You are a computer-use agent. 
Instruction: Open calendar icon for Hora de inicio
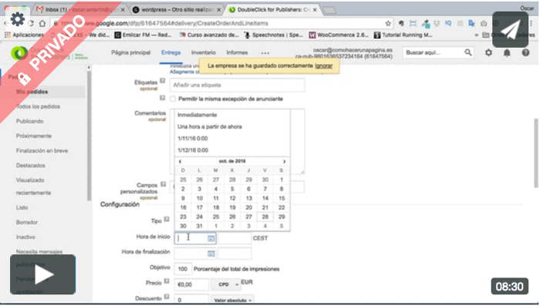[x=211, y=238]
